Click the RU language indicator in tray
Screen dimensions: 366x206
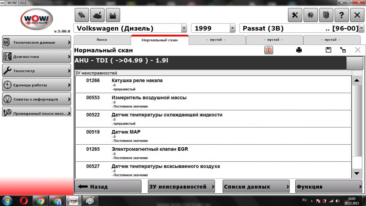pos(304,200)
